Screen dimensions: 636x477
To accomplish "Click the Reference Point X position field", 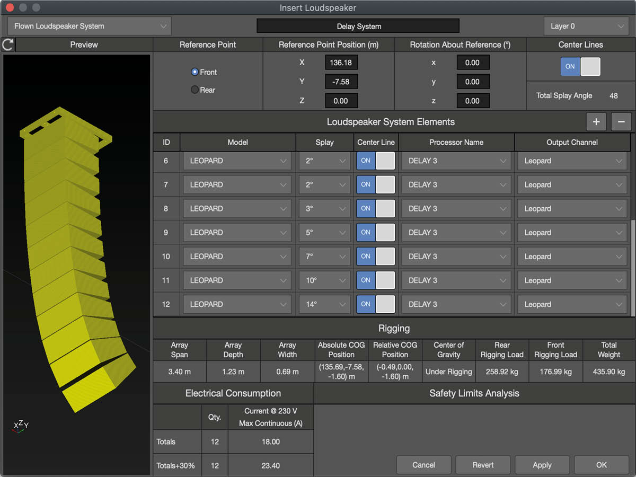I will pyautogui.click(x=341, y=63).
